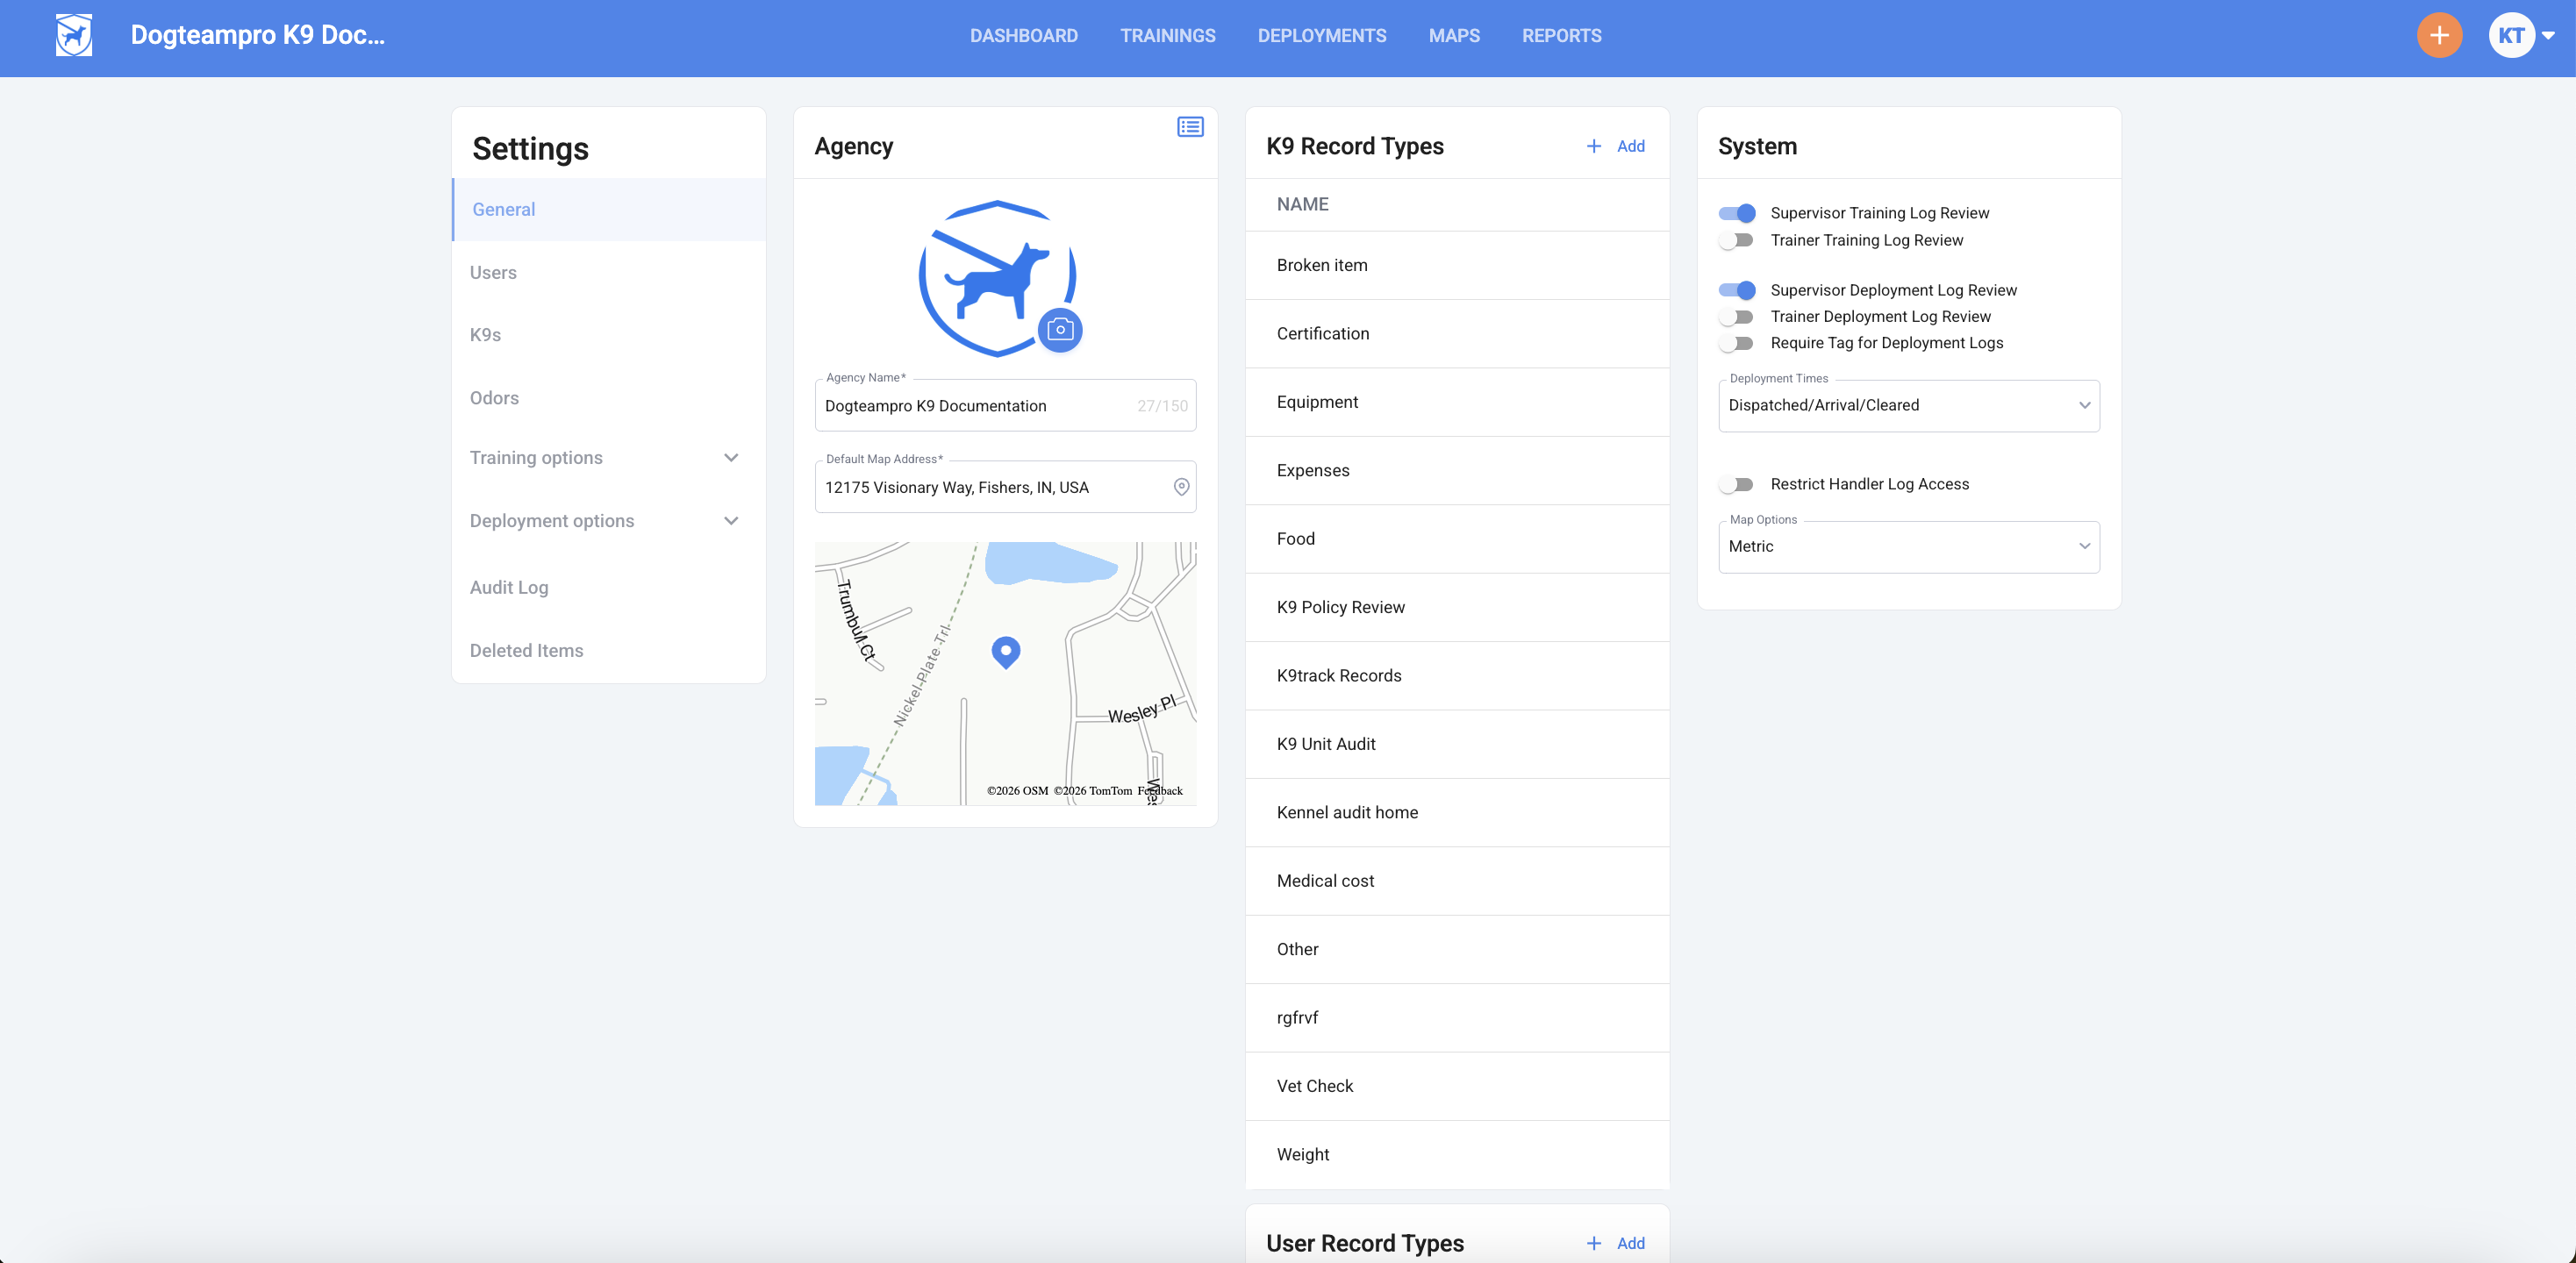Click the camera icon on agency logo
Screen dimensions: 2576x1263
pos(1060,330)
